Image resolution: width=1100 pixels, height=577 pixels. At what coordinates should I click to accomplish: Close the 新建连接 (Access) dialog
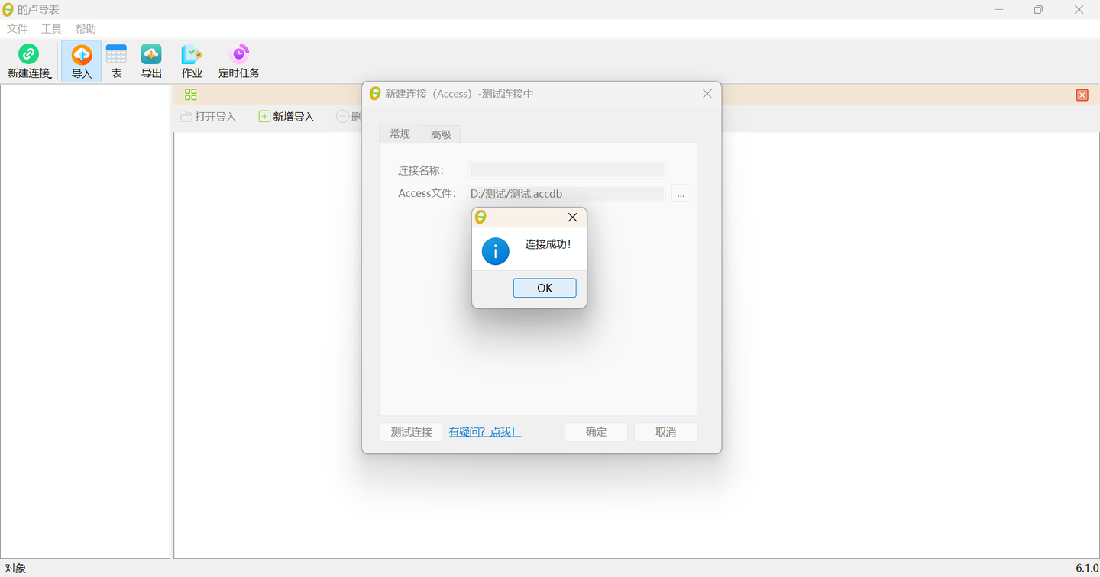click(707, 93)
